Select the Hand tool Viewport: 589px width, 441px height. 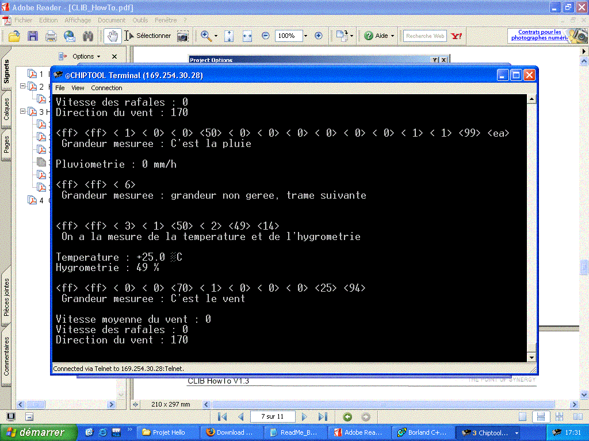tap(112, 36)
